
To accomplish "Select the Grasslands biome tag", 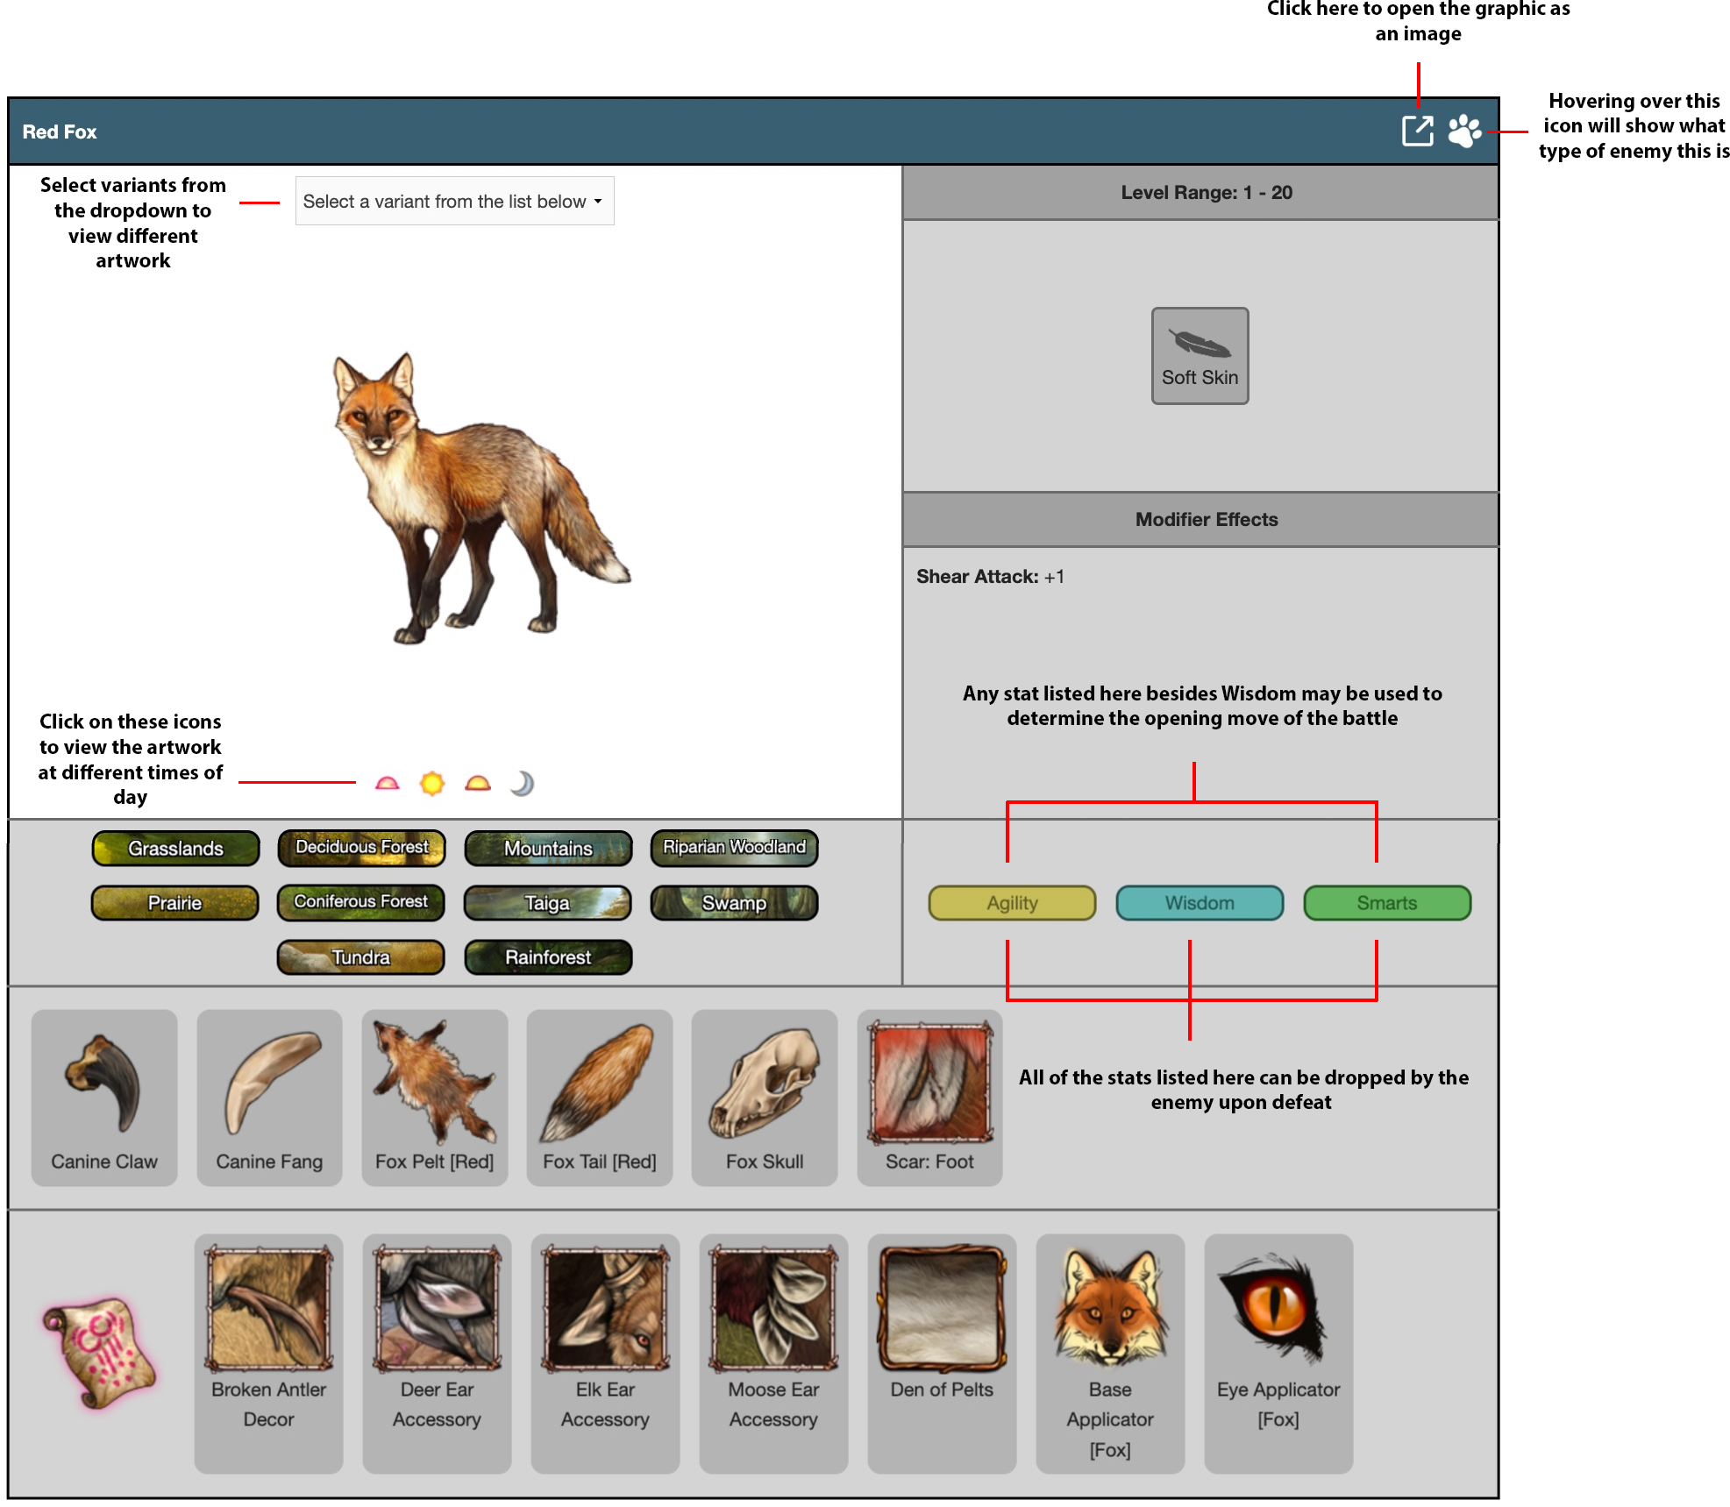I will pyautogui.click(x=175, y=848).
